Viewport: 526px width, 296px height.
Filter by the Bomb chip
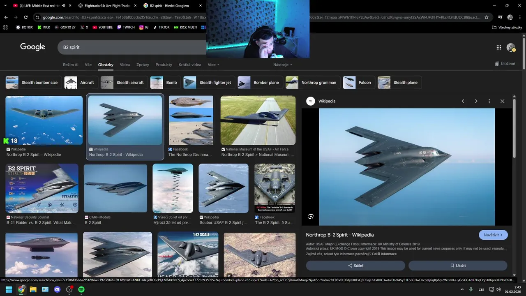tap(166, 83)
